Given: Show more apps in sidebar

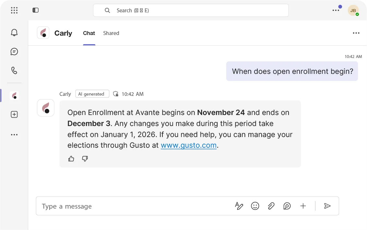Looking at the screenshot, I should pos(14,135).
